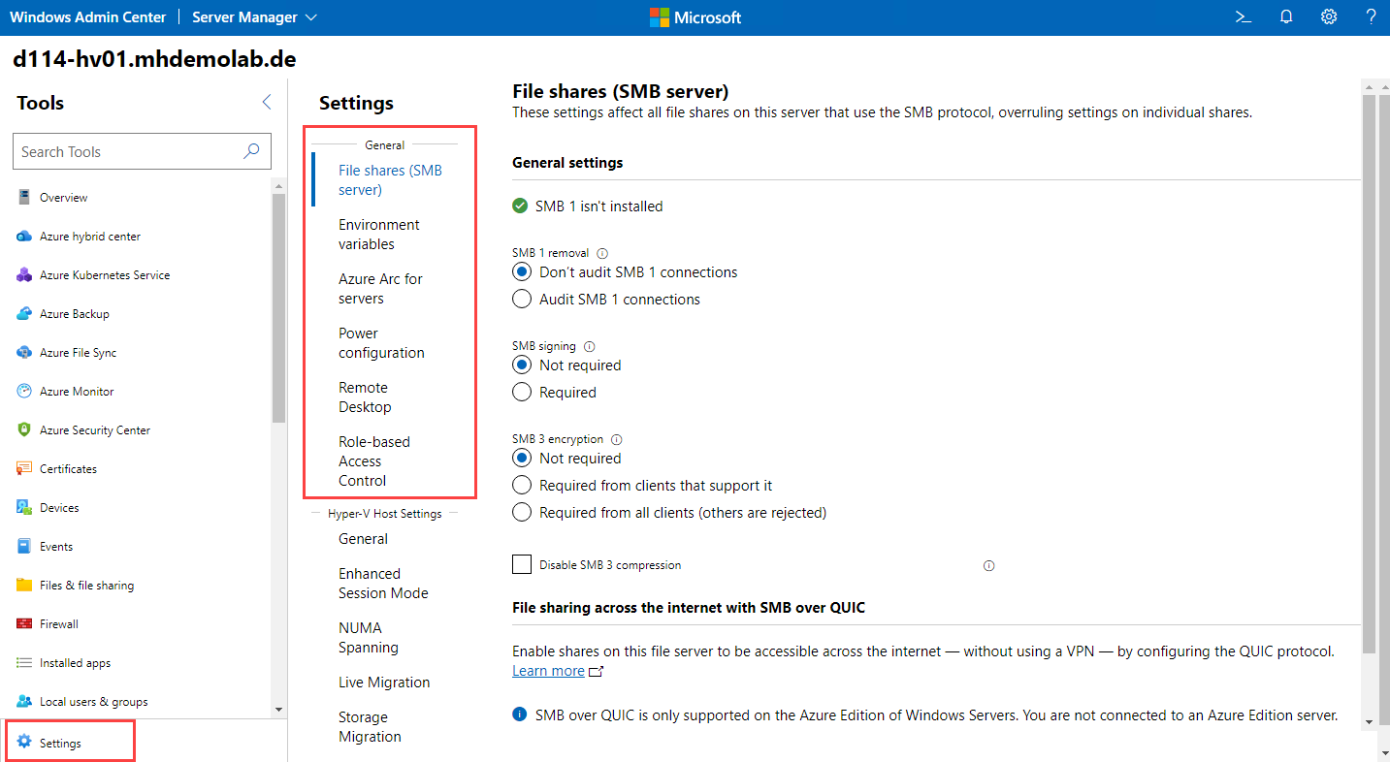Click Tools list scroll up arrow
The width and height of the screenshot is (1390, 762).
coord(279,185)
